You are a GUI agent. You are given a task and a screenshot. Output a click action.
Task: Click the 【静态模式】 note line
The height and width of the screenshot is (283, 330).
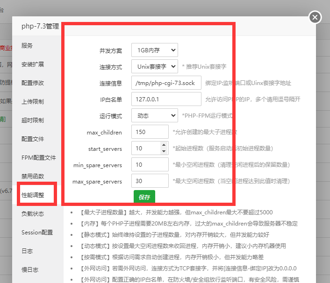click(x=174, y=234)
